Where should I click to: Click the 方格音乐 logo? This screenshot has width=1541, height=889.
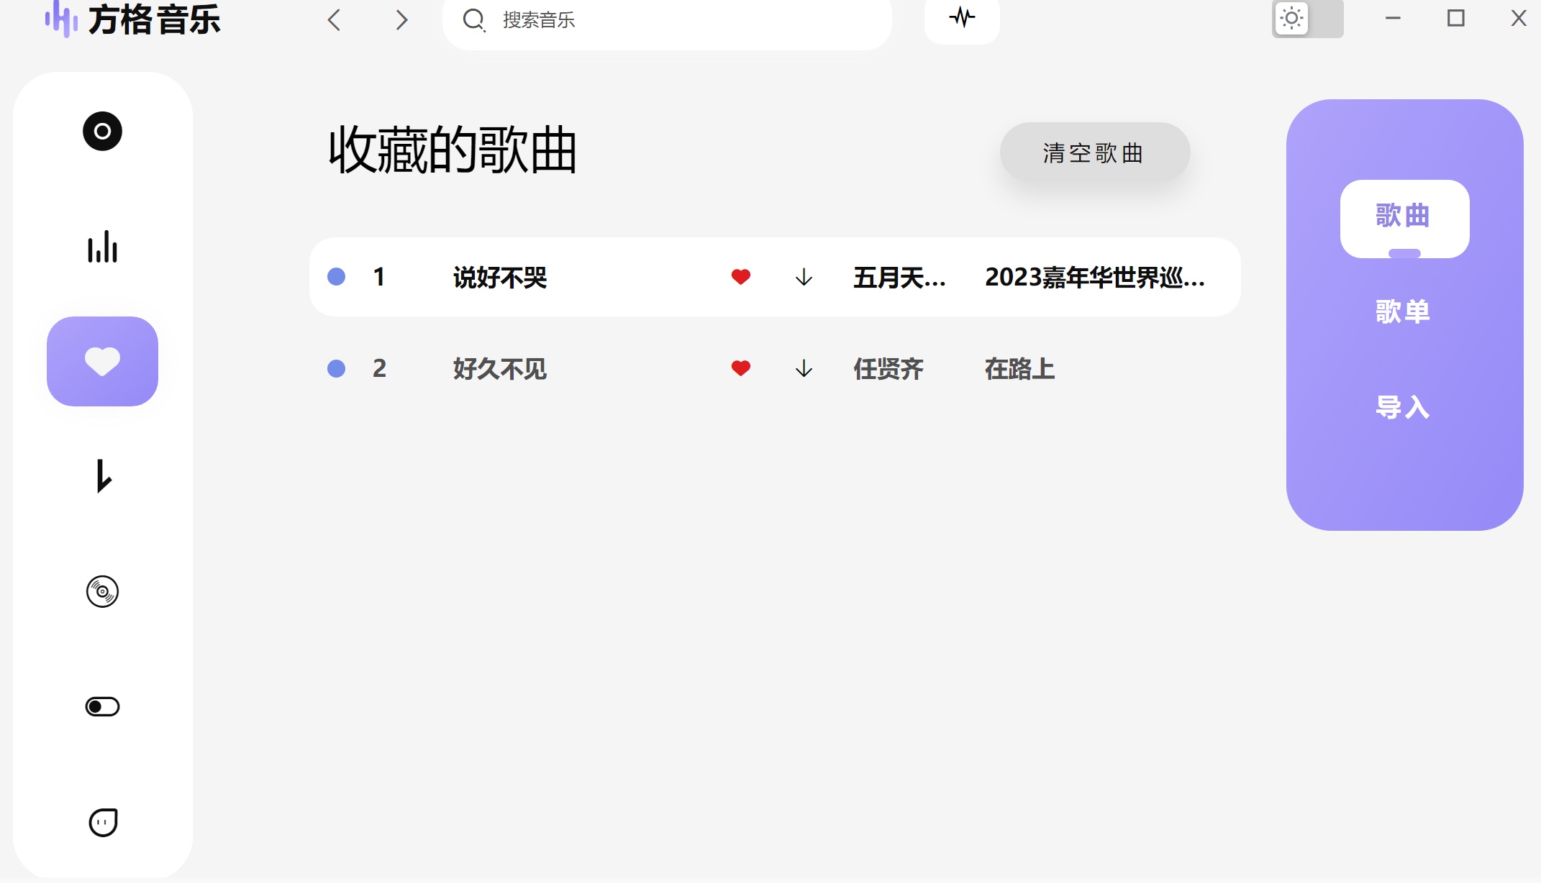click(x=132, y=19)
